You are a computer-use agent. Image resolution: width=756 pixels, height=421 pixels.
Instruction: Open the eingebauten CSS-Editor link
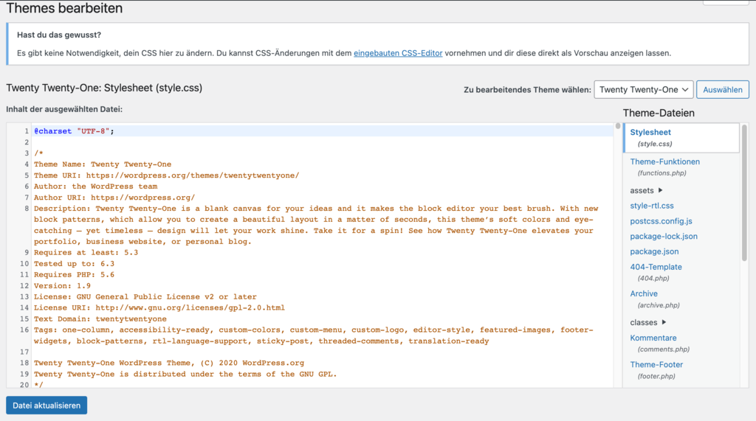click(398, 53)
